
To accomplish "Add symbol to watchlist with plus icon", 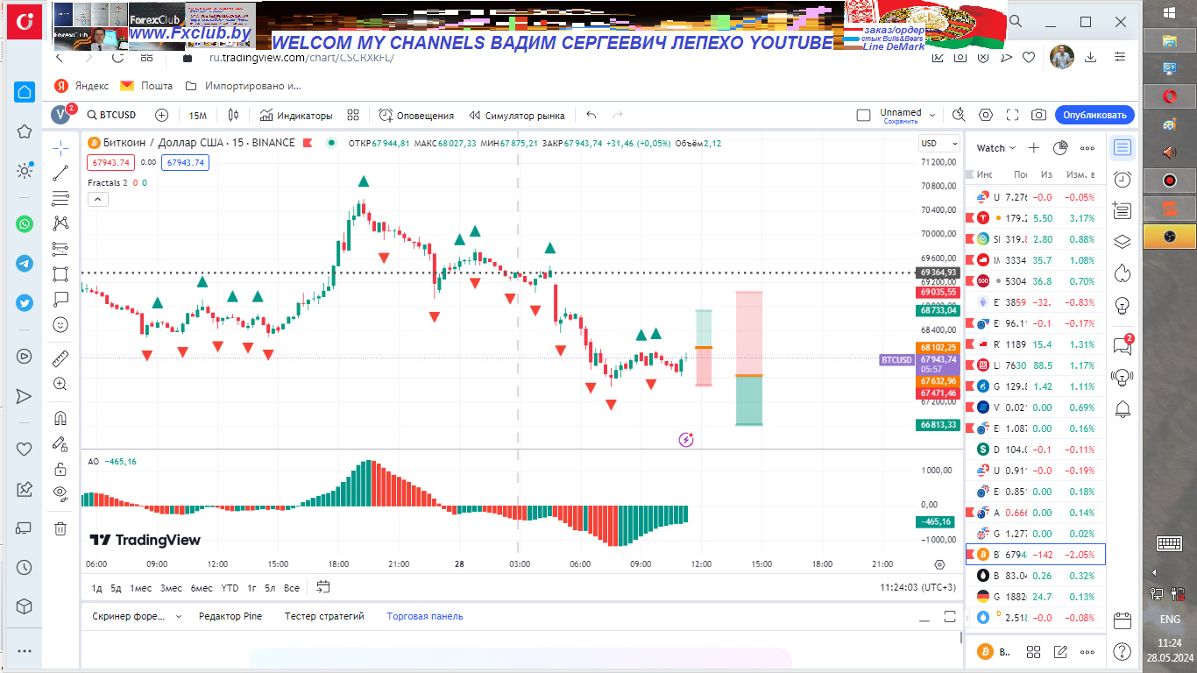I will [1034, 148].
